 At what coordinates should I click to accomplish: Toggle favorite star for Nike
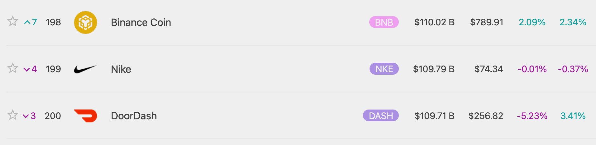click(x=13, y=68)
